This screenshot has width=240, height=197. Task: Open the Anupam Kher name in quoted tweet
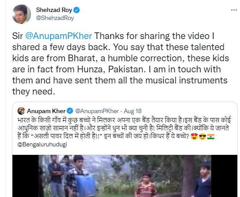click(x=46, y=111)
